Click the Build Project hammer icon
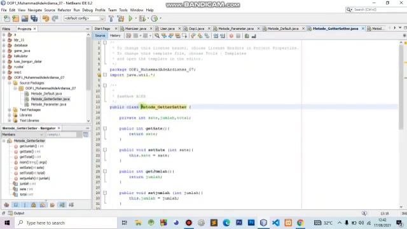Screen dimensions: 407x229 click(x=111, y=18)
